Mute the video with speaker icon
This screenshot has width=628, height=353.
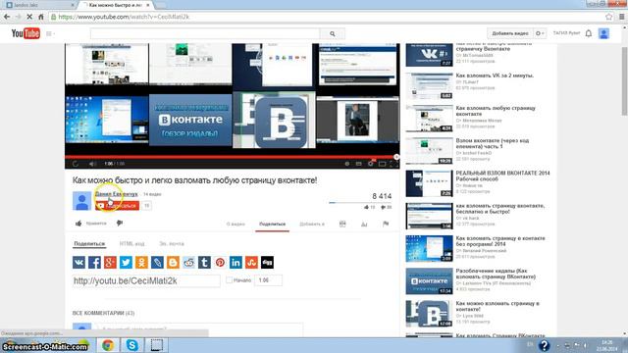(x=92, y=164)
